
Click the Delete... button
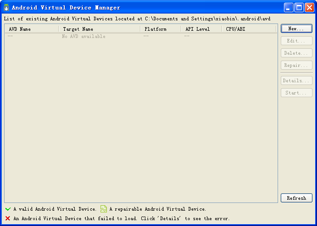pos(296,53)
